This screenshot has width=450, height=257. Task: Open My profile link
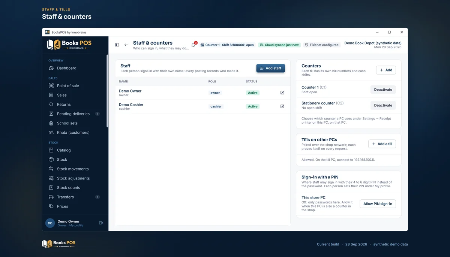pos(76,226)
